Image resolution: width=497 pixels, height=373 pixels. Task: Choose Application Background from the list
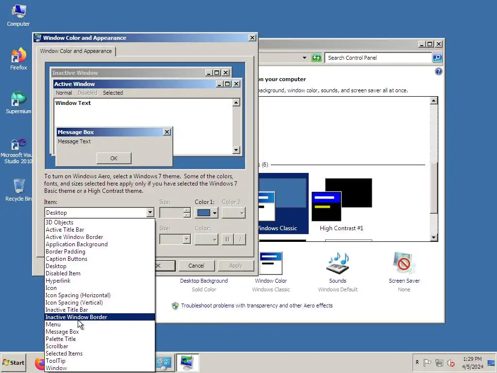pos(100,244)
